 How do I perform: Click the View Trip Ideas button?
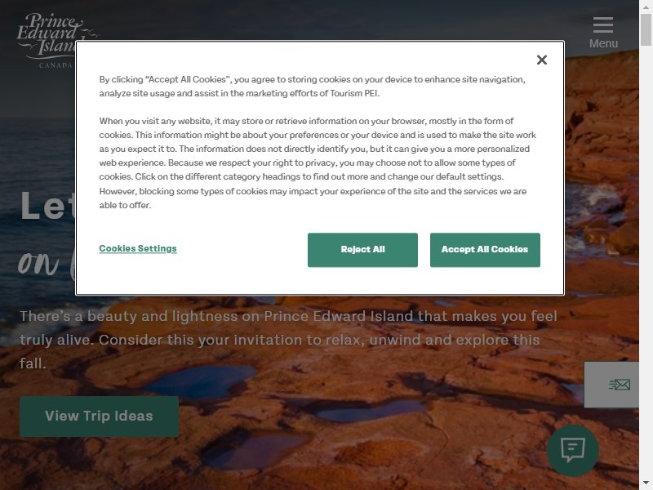click(x=99, y=416)
